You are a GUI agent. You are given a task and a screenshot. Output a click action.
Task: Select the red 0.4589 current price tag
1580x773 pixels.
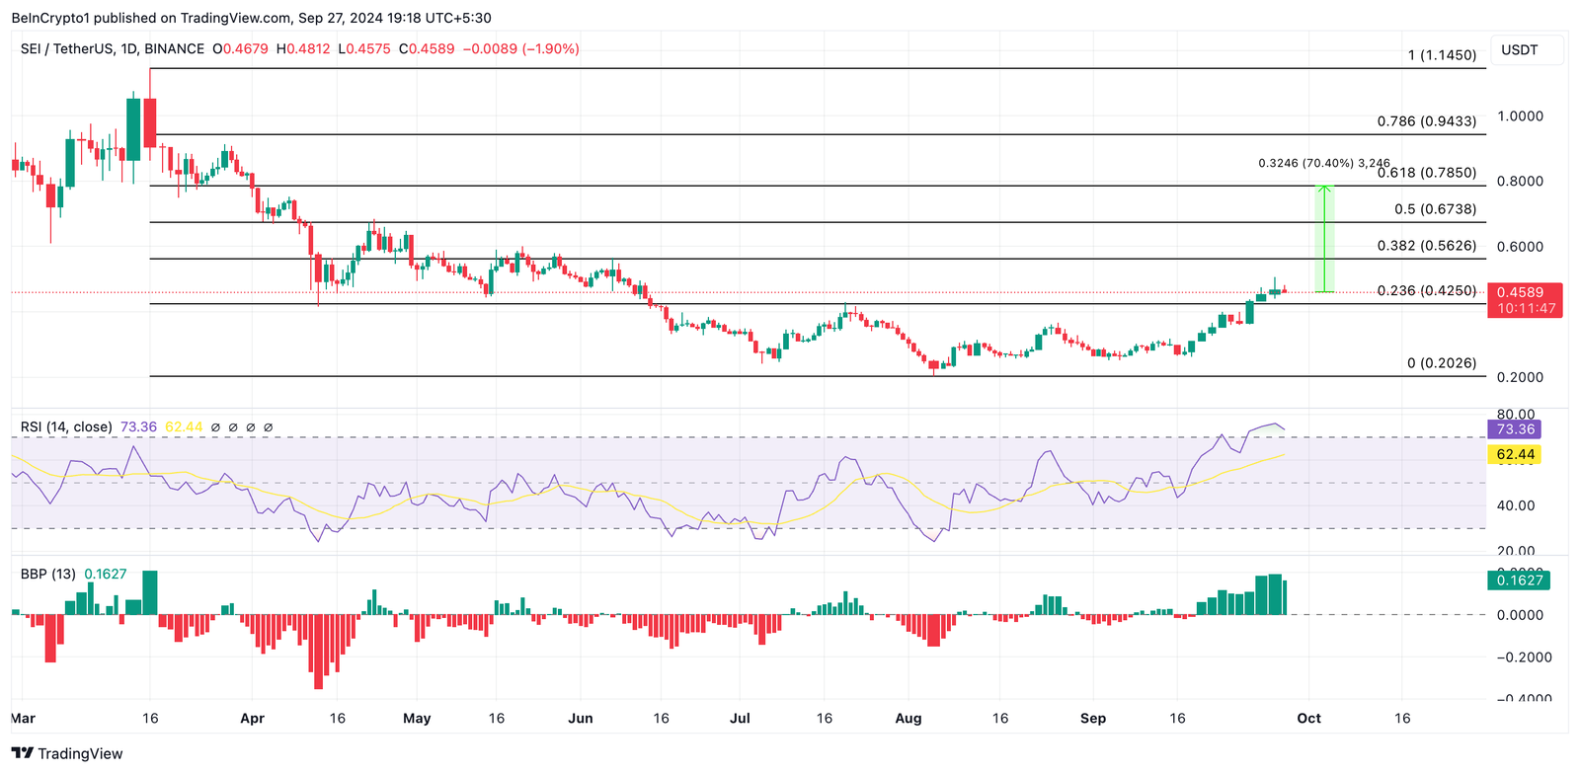coord(1526,292)
